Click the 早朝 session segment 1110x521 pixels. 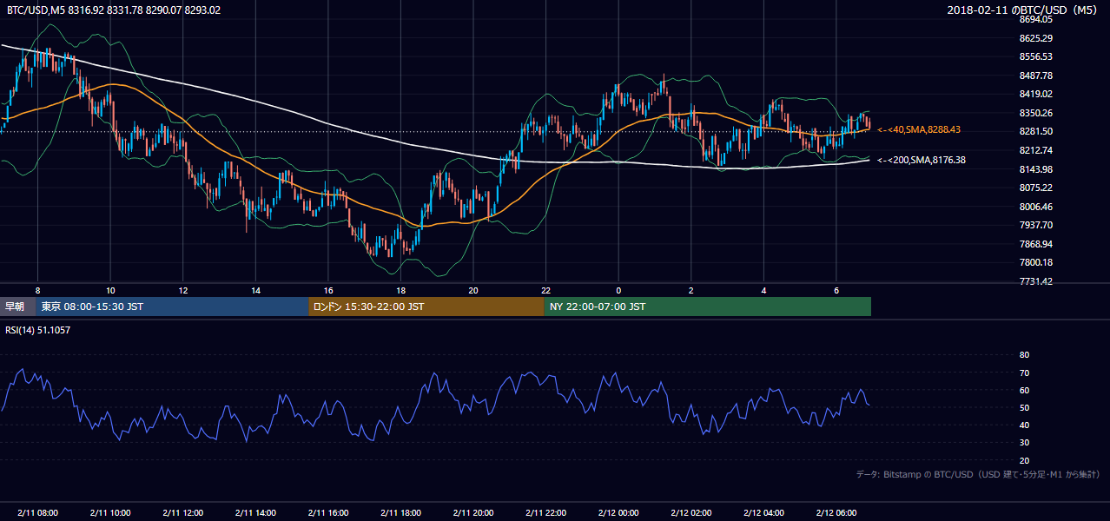pos(17,307)
